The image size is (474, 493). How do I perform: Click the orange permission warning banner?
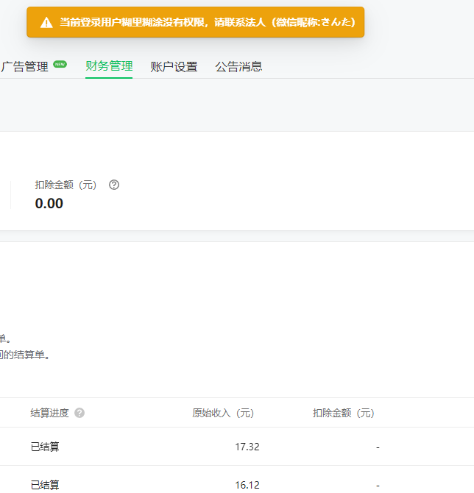pos(195,22)
